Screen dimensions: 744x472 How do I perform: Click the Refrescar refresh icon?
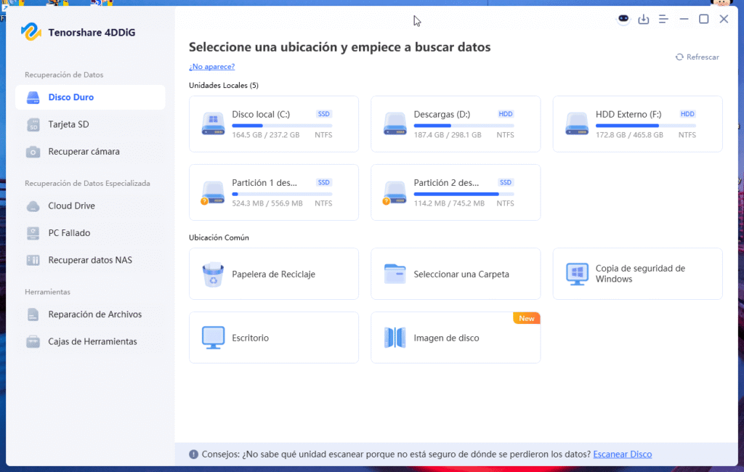(x=679, y=57)
